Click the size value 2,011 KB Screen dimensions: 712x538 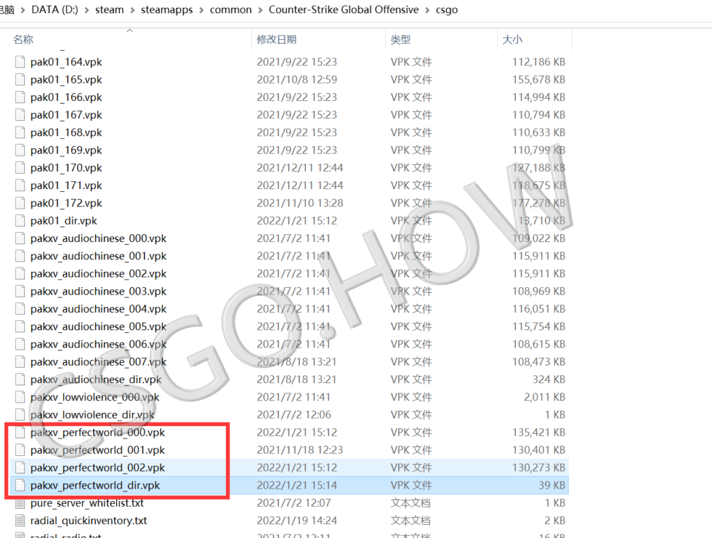tap(545, 398)
